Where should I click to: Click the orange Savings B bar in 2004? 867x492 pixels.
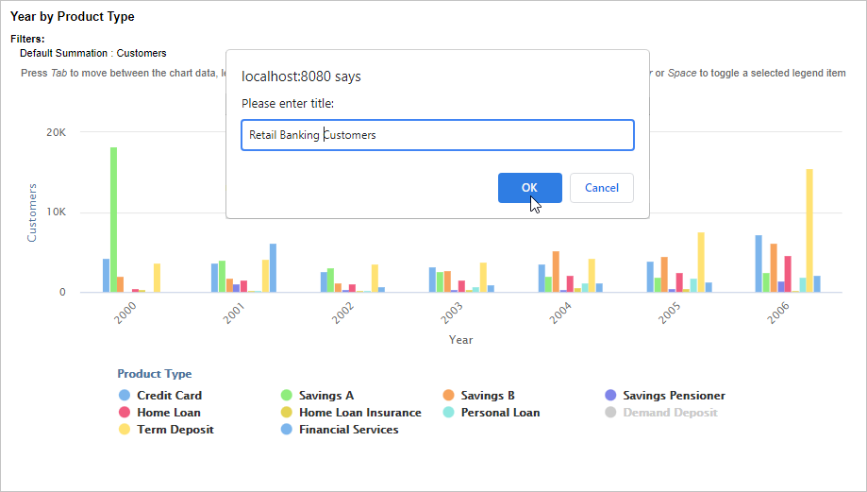pyautogui.click(x=556, y=271)
